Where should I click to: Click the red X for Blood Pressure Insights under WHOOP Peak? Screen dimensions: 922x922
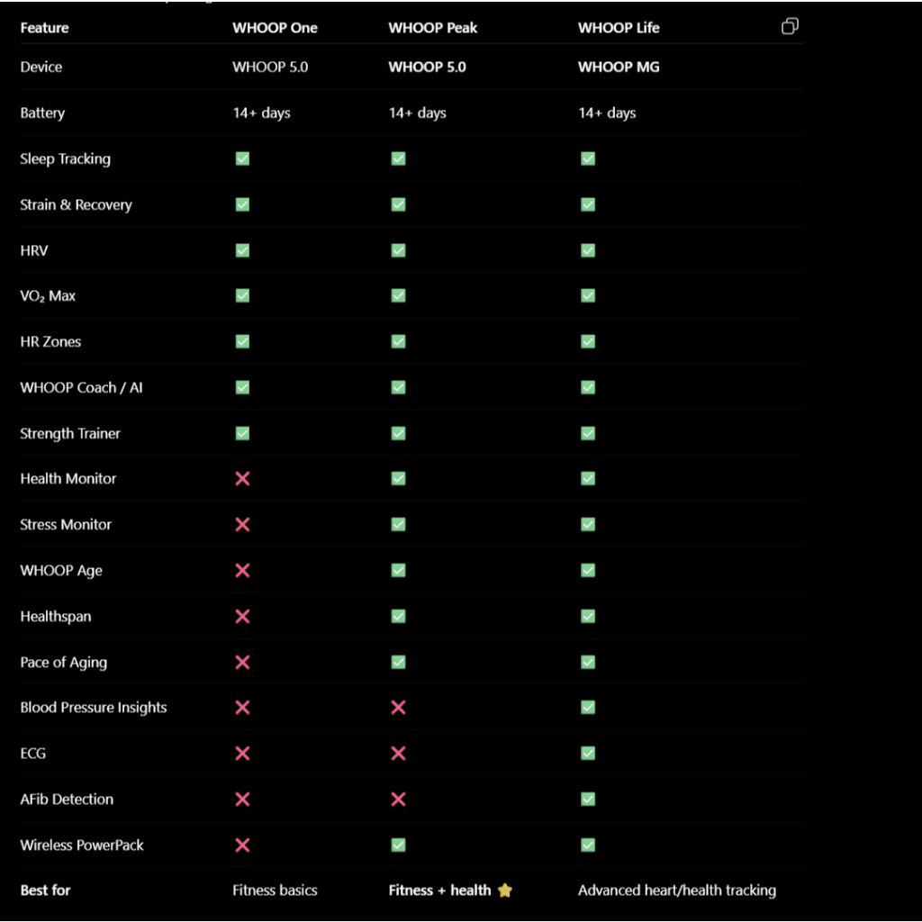click(398, 708)
